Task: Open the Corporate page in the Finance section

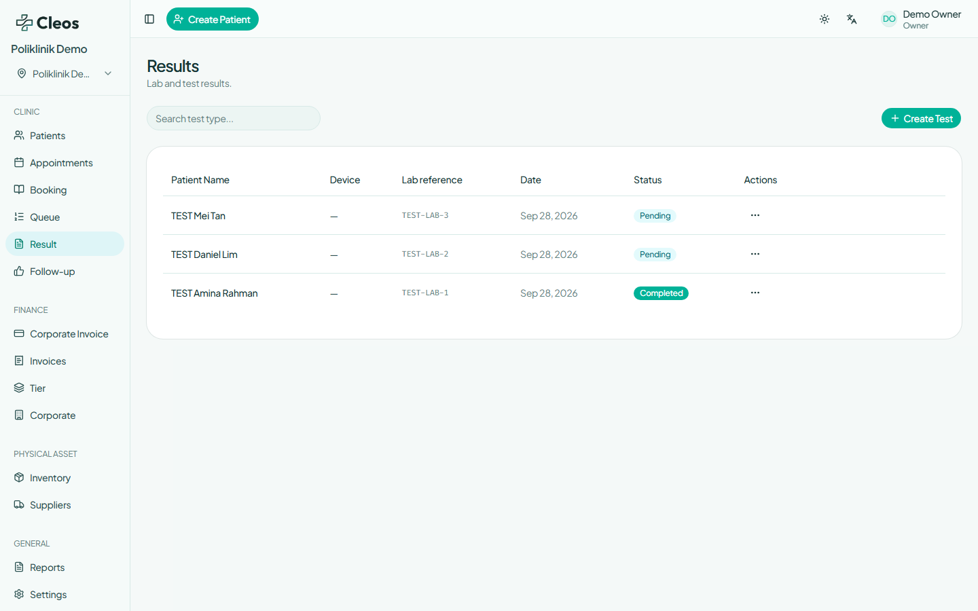Action: 65,415
